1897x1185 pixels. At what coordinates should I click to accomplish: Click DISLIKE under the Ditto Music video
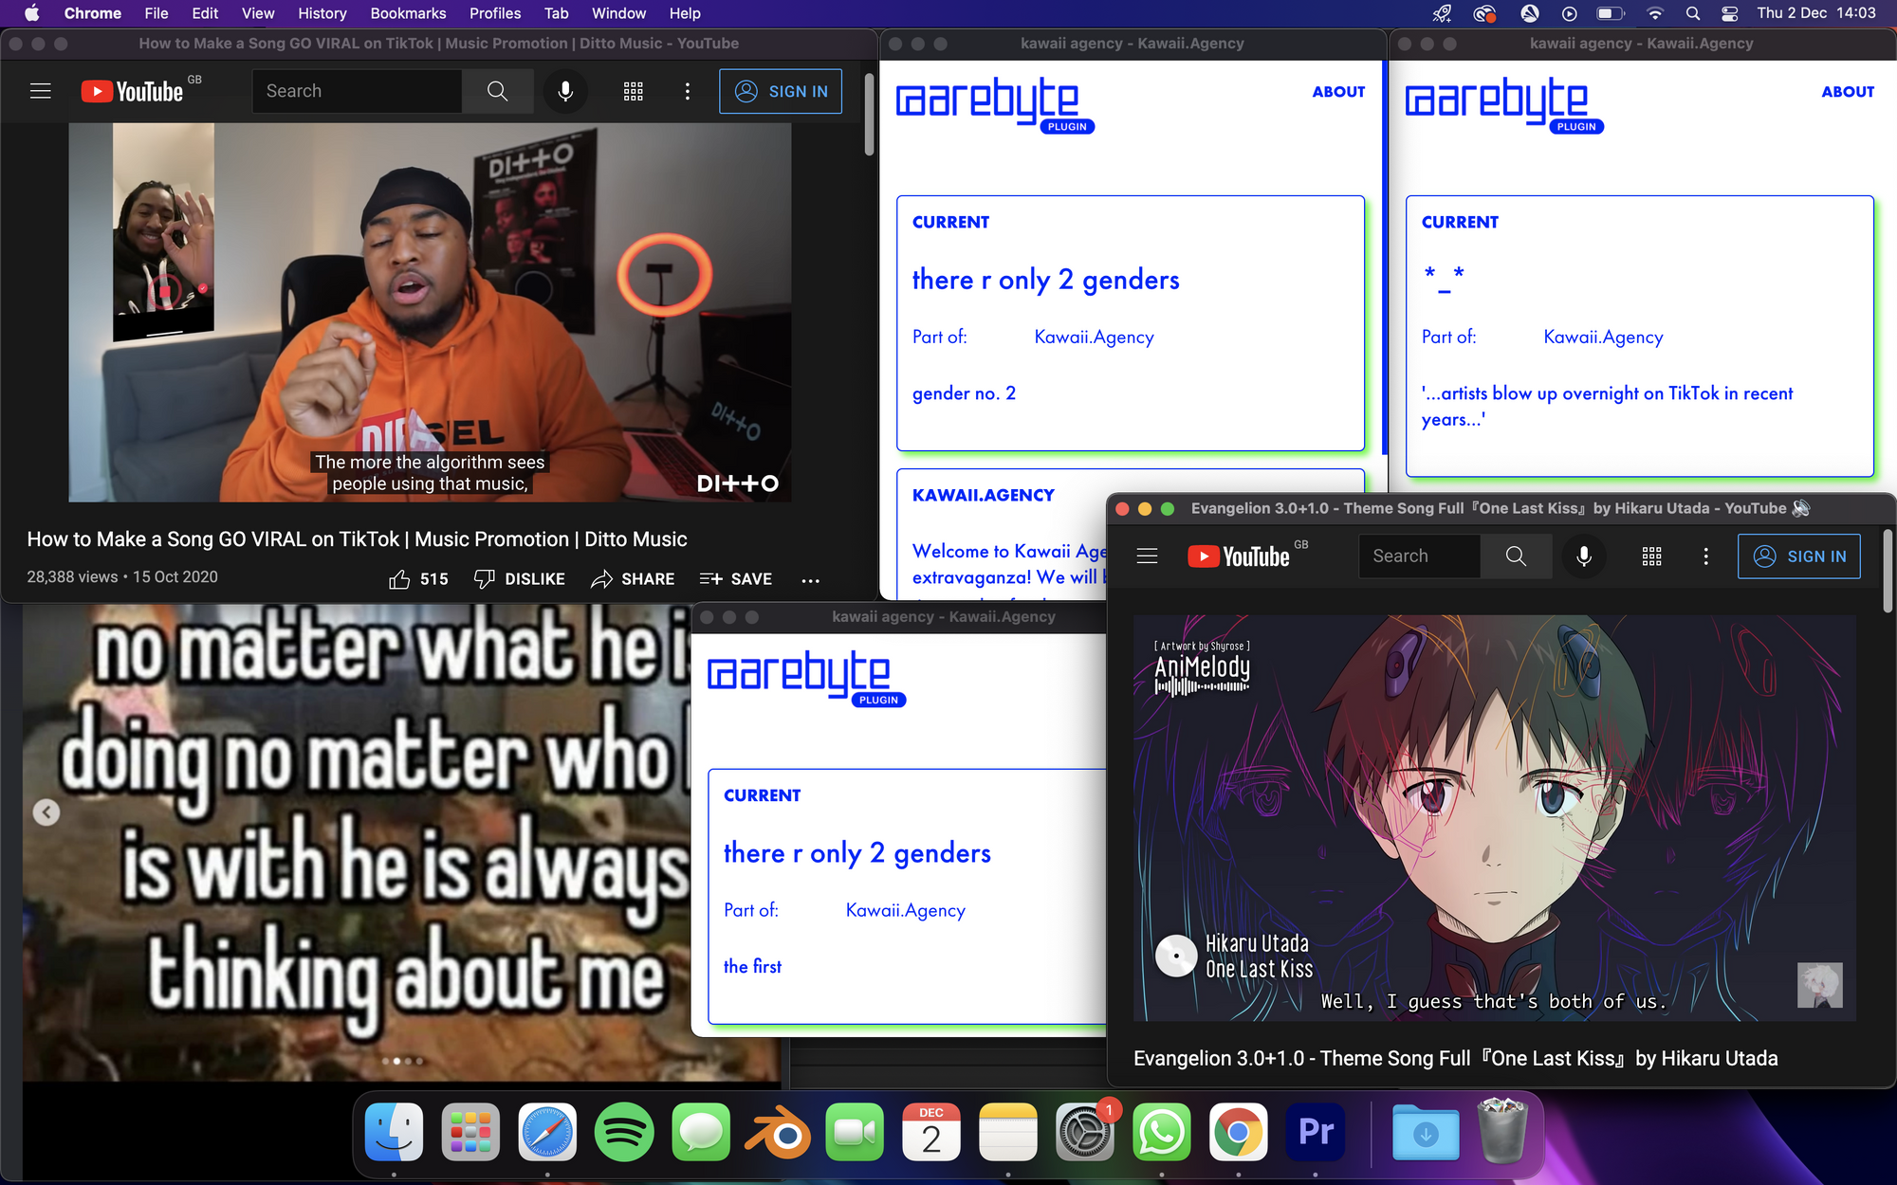(x=519, y=579)
